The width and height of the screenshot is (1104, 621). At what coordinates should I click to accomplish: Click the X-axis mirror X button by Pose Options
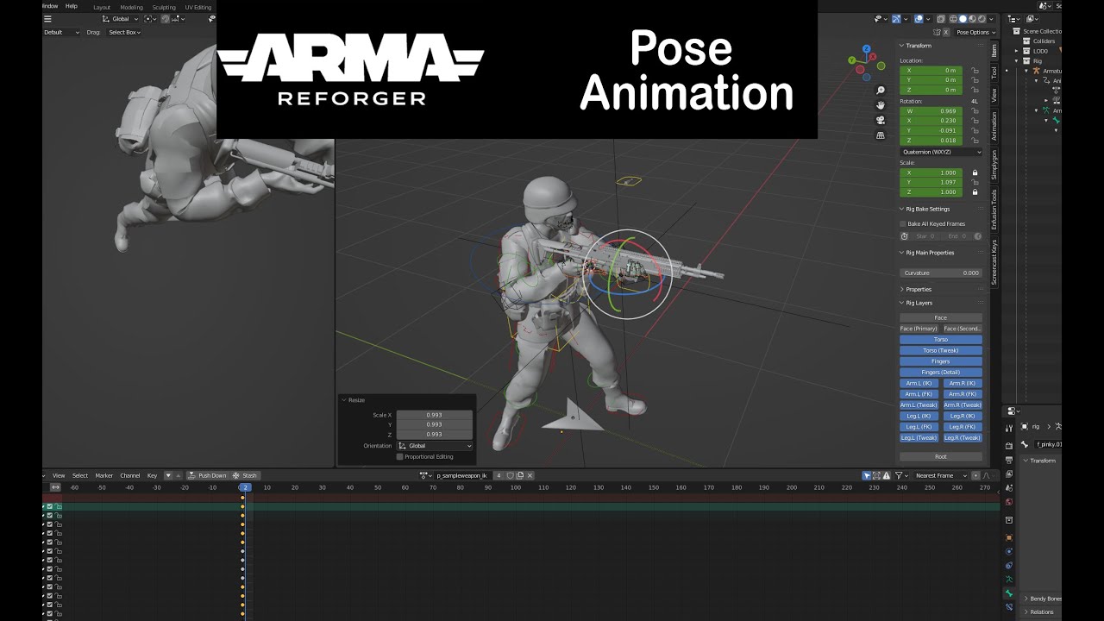tap(946, 32)
